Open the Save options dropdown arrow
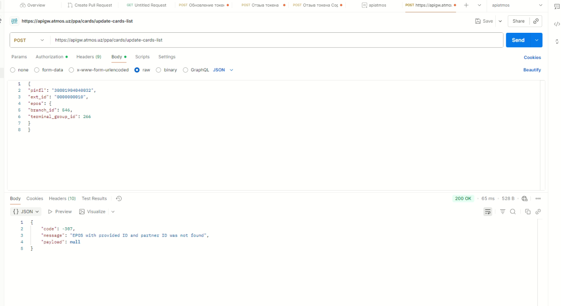Viewport: 561px width, 306px height. (x=500, y=21)
